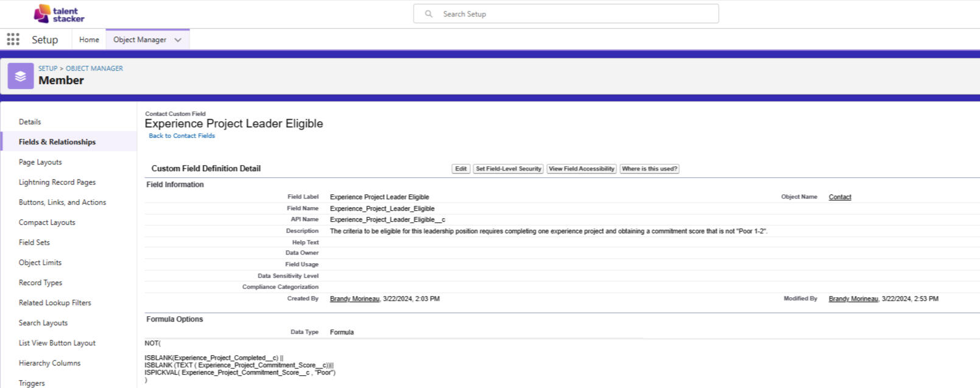The height and width of the screenshot is (388, 980).
Task: Click the Edit button
Action: pos(461,169)
